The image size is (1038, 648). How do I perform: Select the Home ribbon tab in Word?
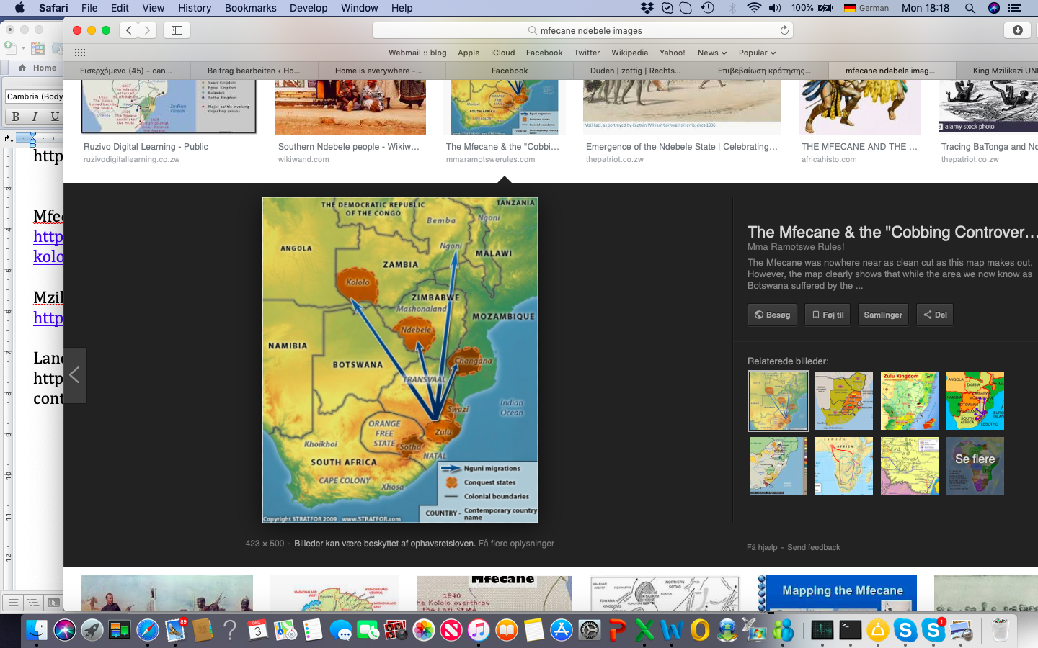click(37, 68)
